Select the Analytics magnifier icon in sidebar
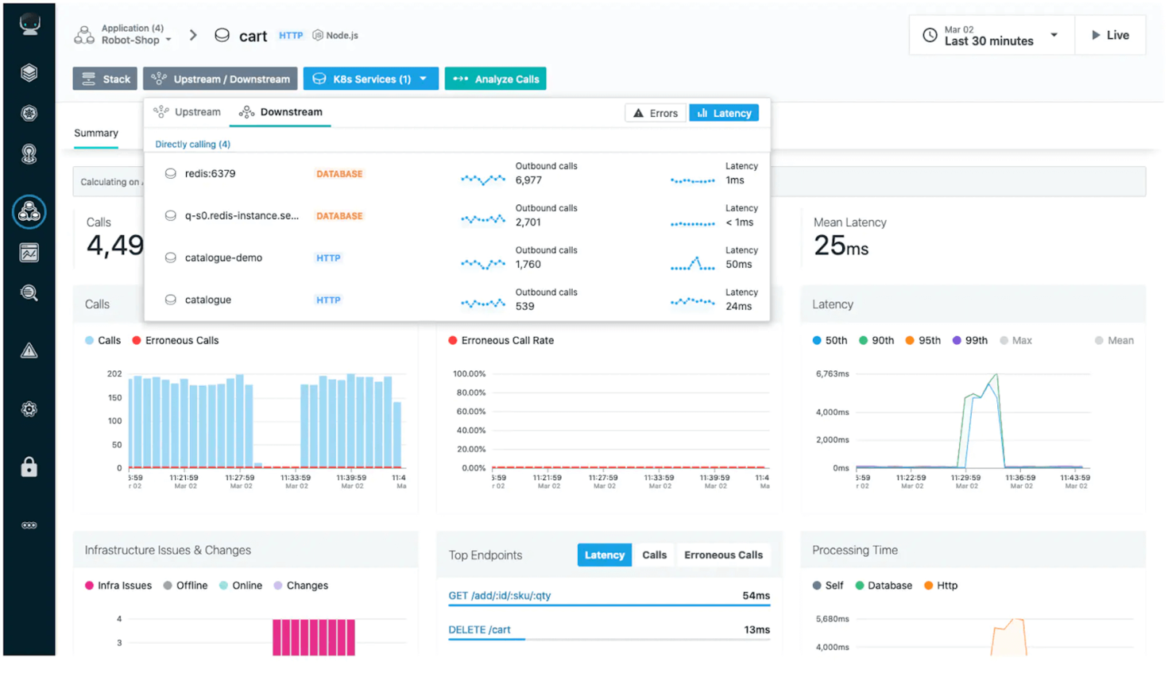The image size is (1176, 681). pyautogui.click(x=29, y=292)
